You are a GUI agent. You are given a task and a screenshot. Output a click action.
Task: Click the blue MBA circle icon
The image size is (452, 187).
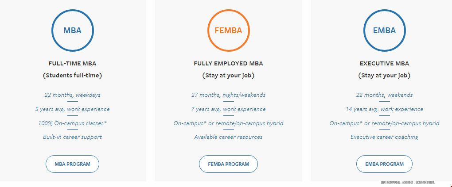click(x=72, y=31)
